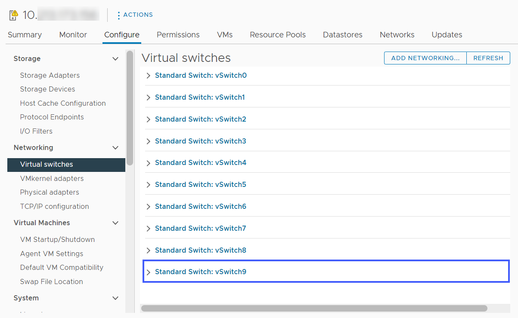Go to the Permissions tab
The width and height of the screenshot is (518, 318).
click(x=178, y=35)
